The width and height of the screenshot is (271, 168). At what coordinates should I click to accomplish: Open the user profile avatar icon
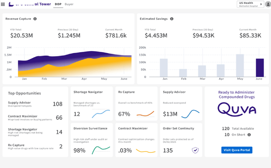click(268, 4)
